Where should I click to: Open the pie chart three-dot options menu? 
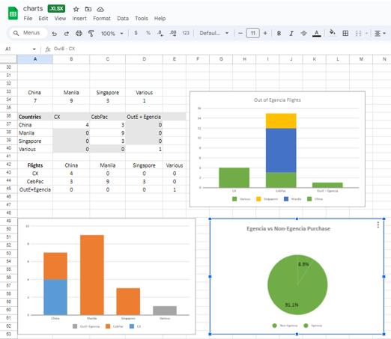pos(378,225)
